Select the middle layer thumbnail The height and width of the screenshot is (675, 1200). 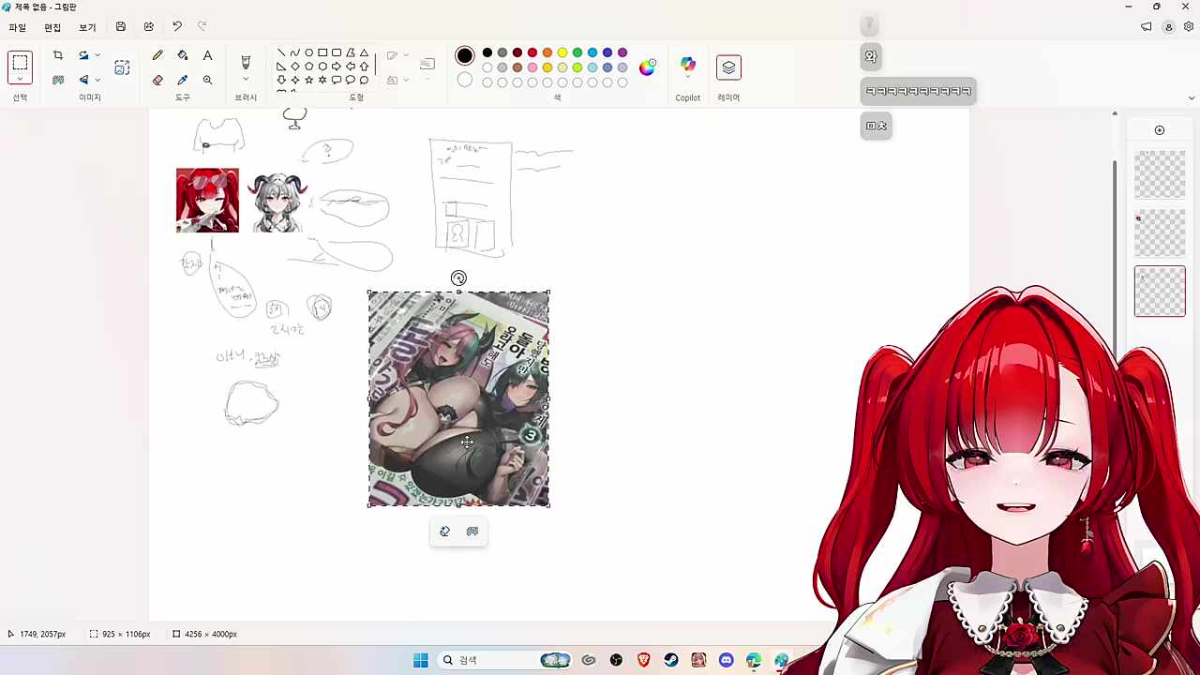tap(1160, 232)
